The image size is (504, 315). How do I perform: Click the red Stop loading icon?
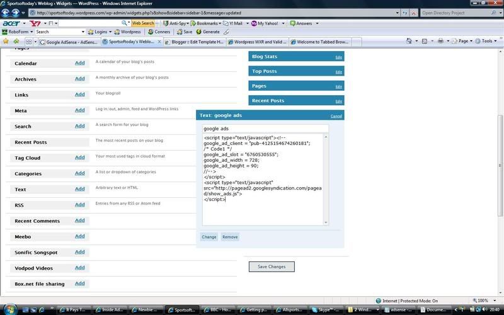click(x=414, y=13)
